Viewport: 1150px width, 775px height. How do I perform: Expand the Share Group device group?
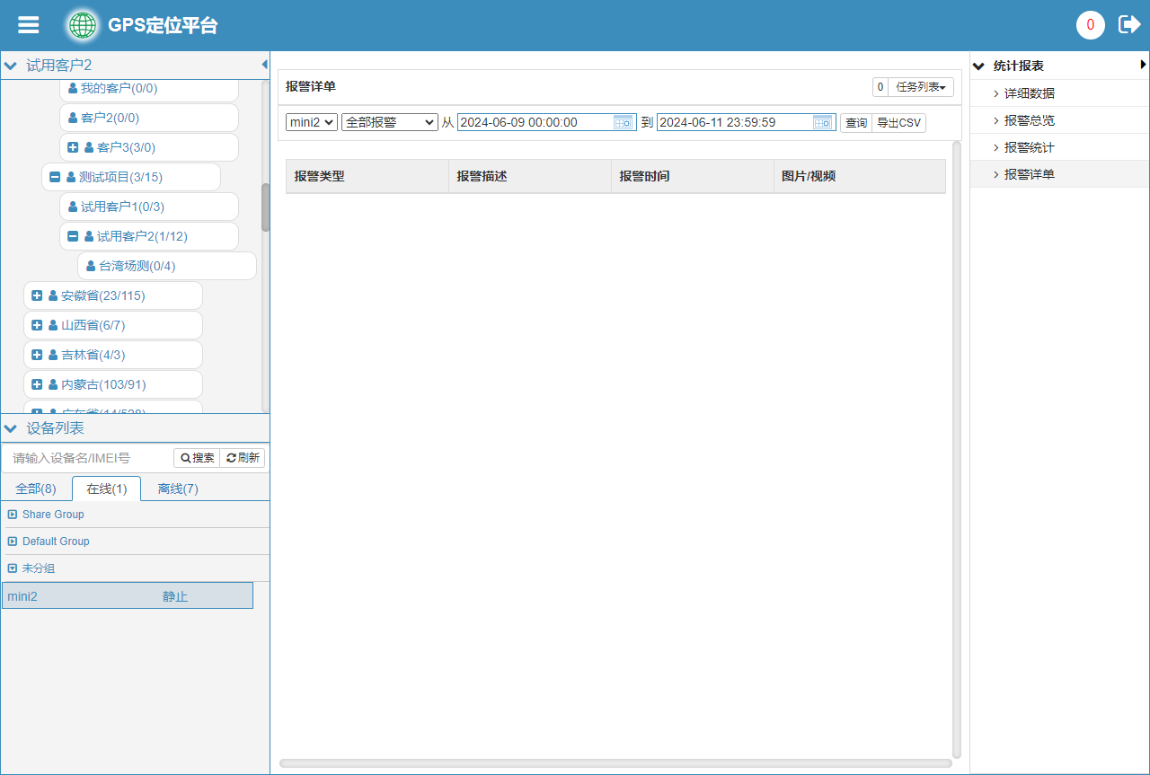pos(13,515)
